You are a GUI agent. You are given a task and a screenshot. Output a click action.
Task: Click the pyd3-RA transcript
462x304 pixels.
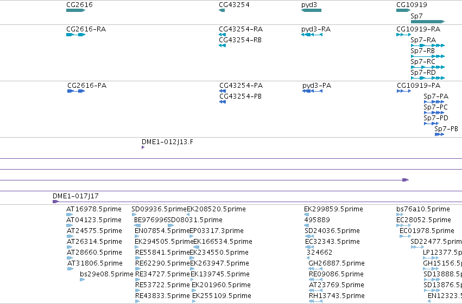pos(312,35)
